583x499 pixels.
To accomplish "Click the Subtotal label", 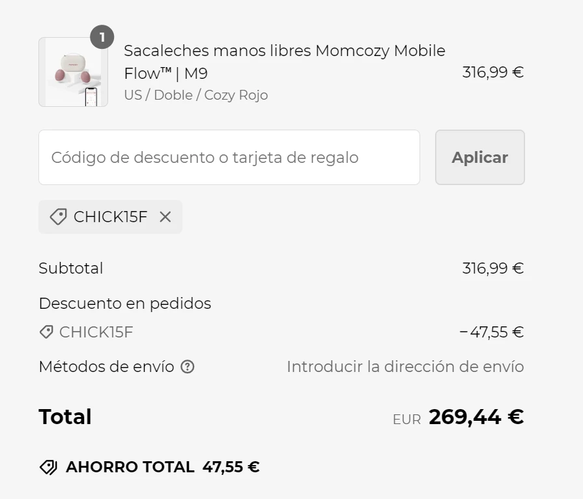I will point(71,268).
